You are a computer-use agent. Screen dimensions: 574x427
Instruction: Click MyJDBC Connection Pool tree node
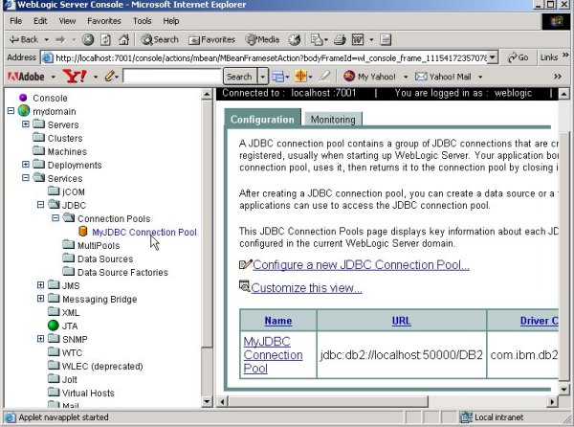coord(144,233)
